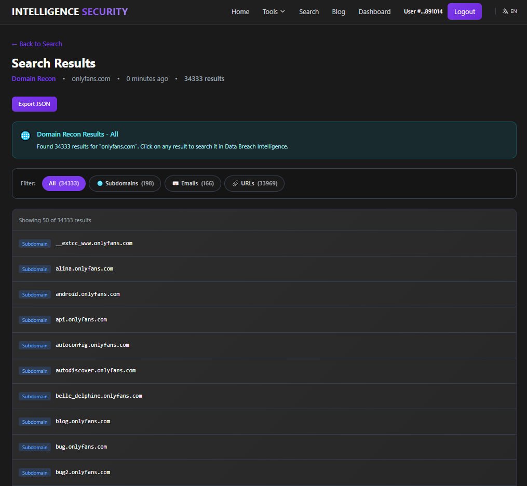
Task: Expand the Tools dropdown chevron
Action: tap(282, 11)
